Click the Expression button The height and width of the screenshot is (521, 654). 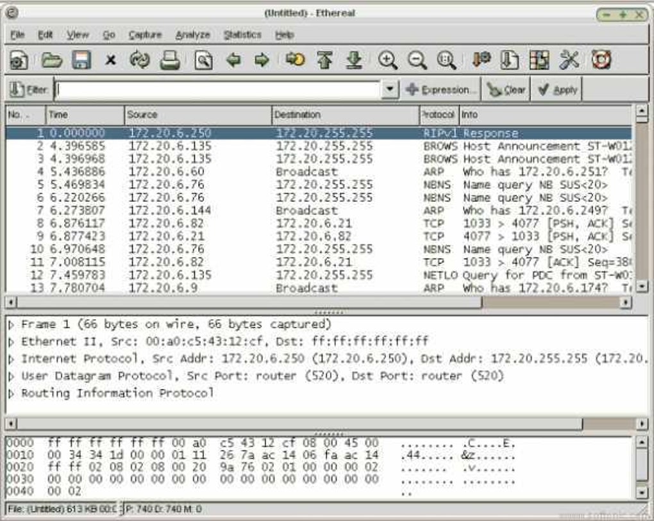440,90
